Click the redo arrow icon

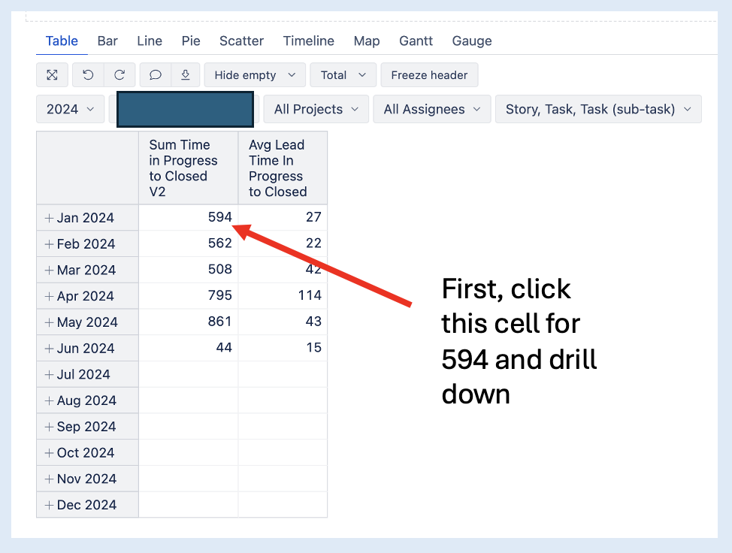pyautogui.click(x=119, y=75)
